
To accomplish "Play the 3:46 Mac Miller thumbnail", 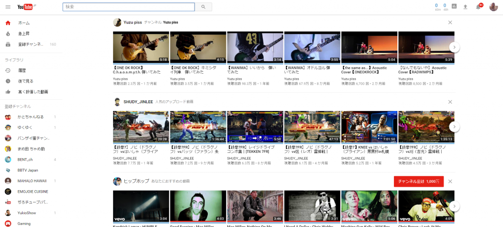I will point(255,206).
